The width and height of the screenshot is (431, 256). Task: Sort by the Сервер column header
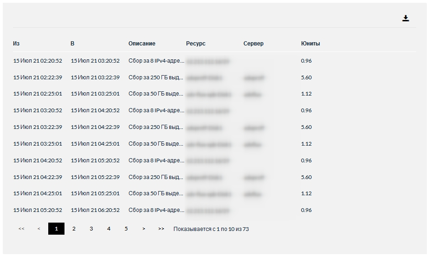coord(253,44)
